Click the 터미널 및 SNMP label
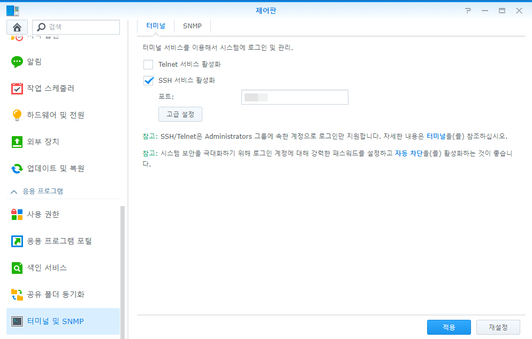 point(55,321)
